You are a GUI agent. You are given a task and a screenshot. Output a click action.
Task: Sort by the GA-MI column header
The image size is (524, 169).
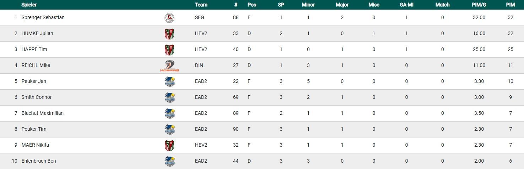click(406, 5)
